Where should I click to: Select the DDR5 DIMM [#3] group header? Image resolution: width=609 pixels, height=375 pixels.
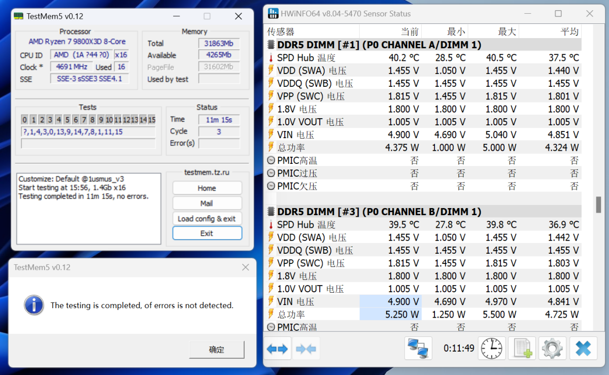379,212
